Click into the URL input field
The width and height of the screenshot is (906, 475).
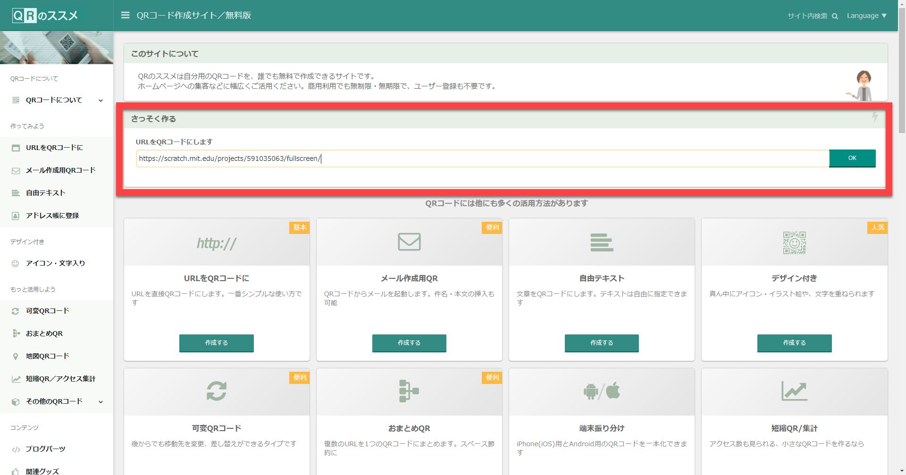481,158
